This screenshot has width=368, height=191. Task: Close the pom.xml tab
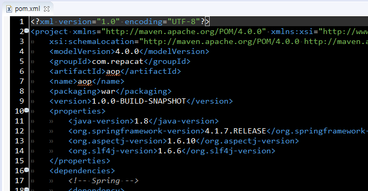pos(47,9)
